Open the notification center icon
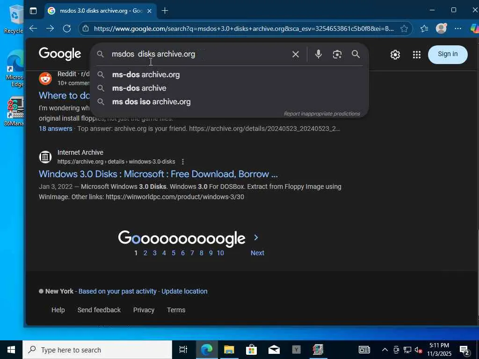Screen dimensions: 479x359 pyautogui.click(x=464, y=350)
